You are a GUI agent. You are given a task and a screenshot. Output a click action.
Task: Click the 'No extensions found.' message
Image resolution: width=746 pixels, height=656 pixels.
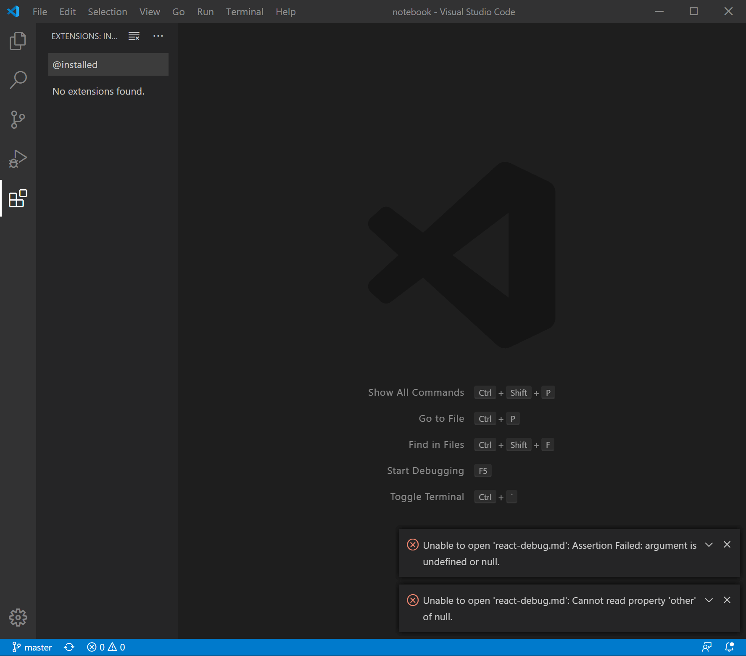point(98,91)
